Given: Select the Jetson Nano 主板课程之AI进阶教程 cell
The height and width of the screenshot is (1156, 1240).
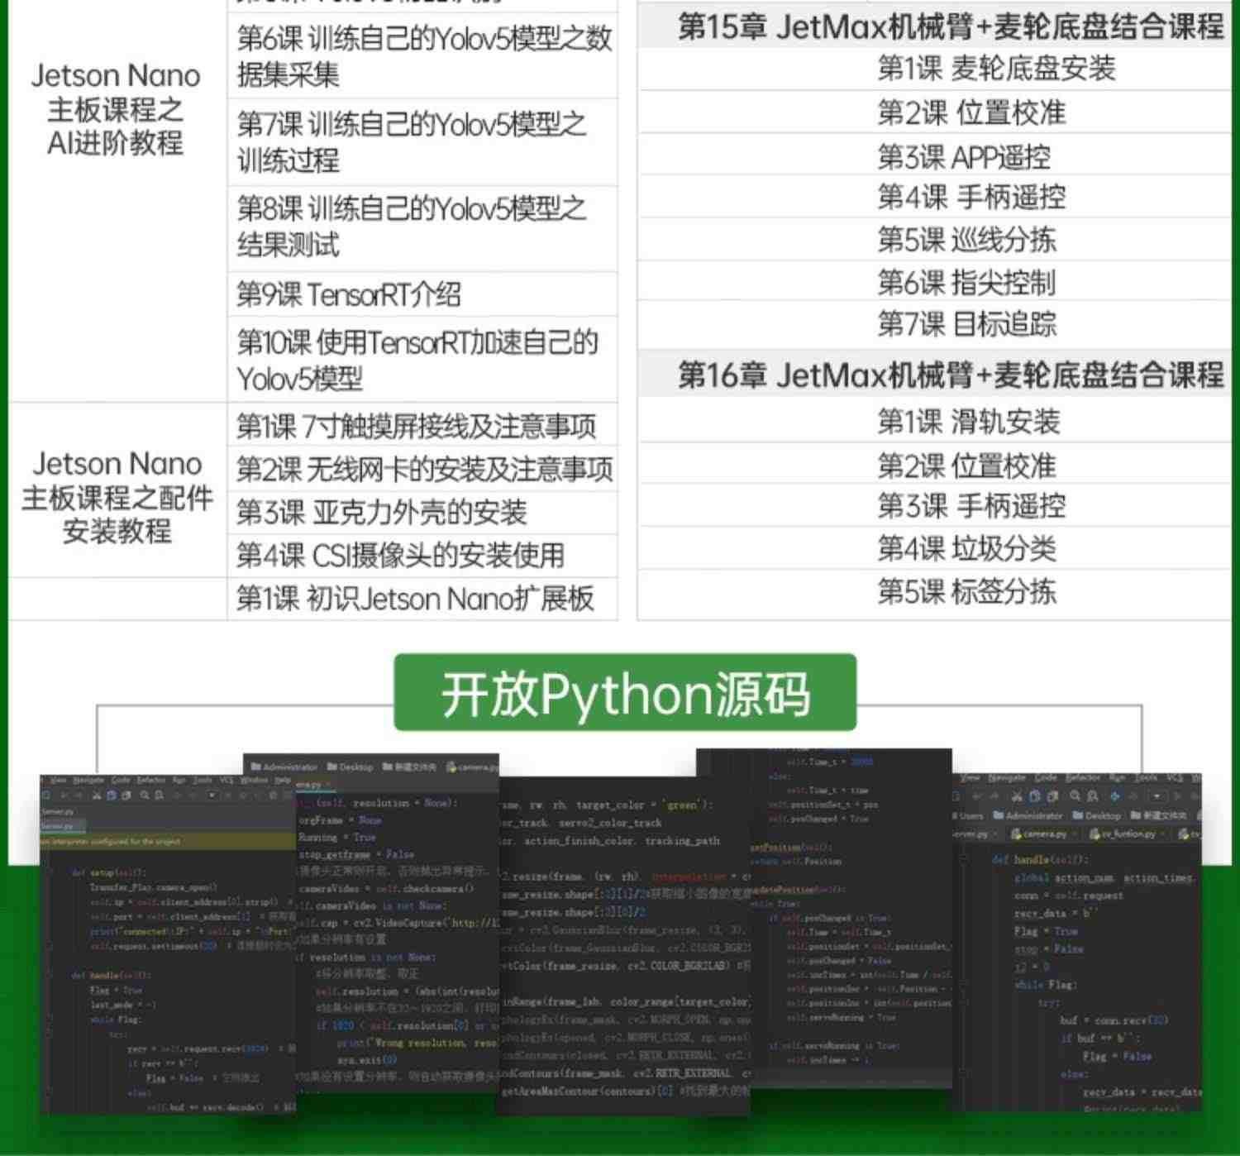Looking at the screenshot, I should pyautogui.click(x=117, y=109).
